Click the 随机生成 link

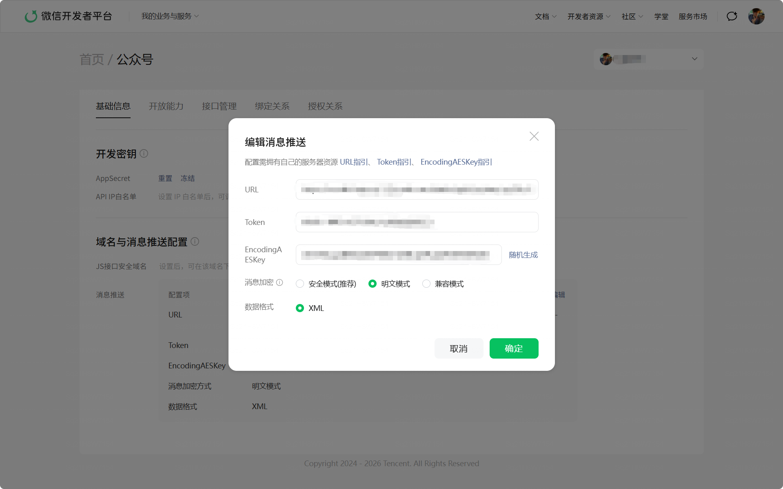point(523,255)
